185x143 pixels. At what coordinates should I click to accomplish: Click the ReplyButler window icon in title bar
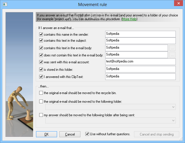[5, 5]
